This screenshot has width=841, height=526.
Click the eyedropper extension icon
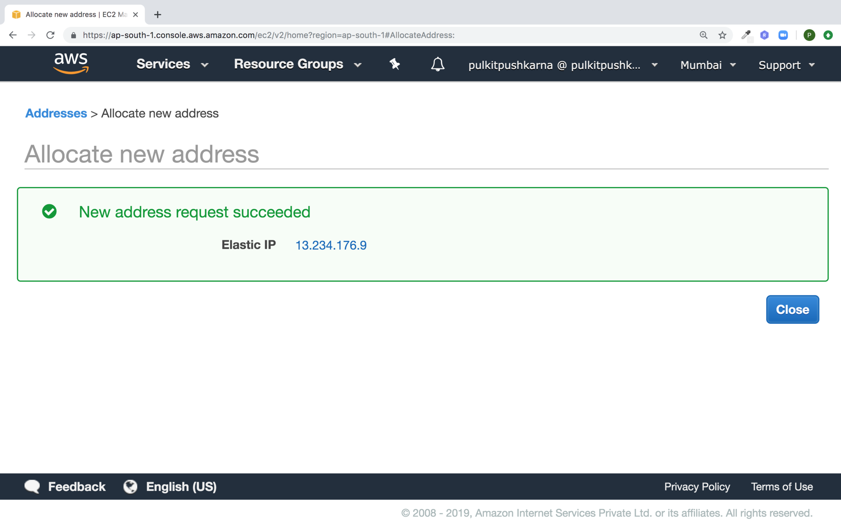click(x=746, y=35)
